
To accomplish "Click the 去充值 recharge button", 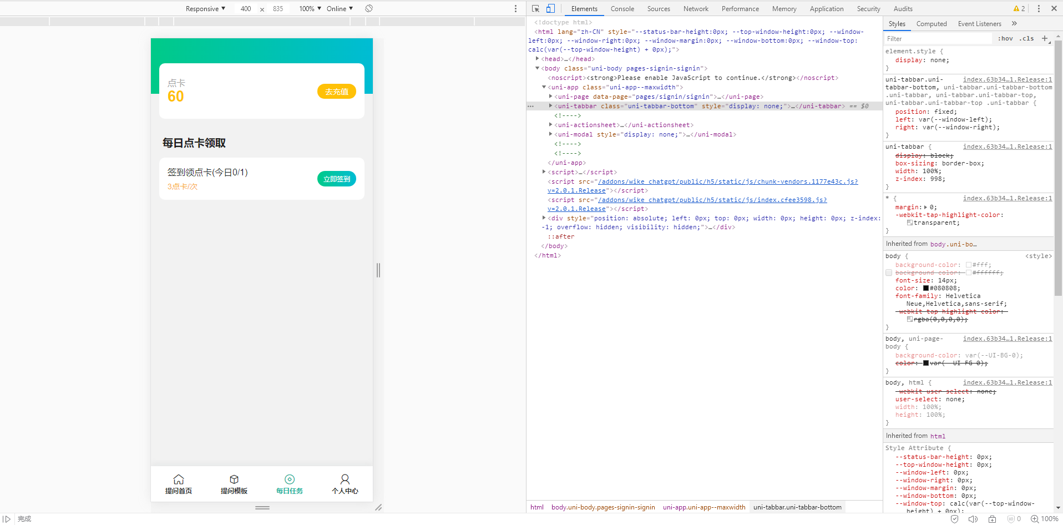I will [x=337, y=92].
